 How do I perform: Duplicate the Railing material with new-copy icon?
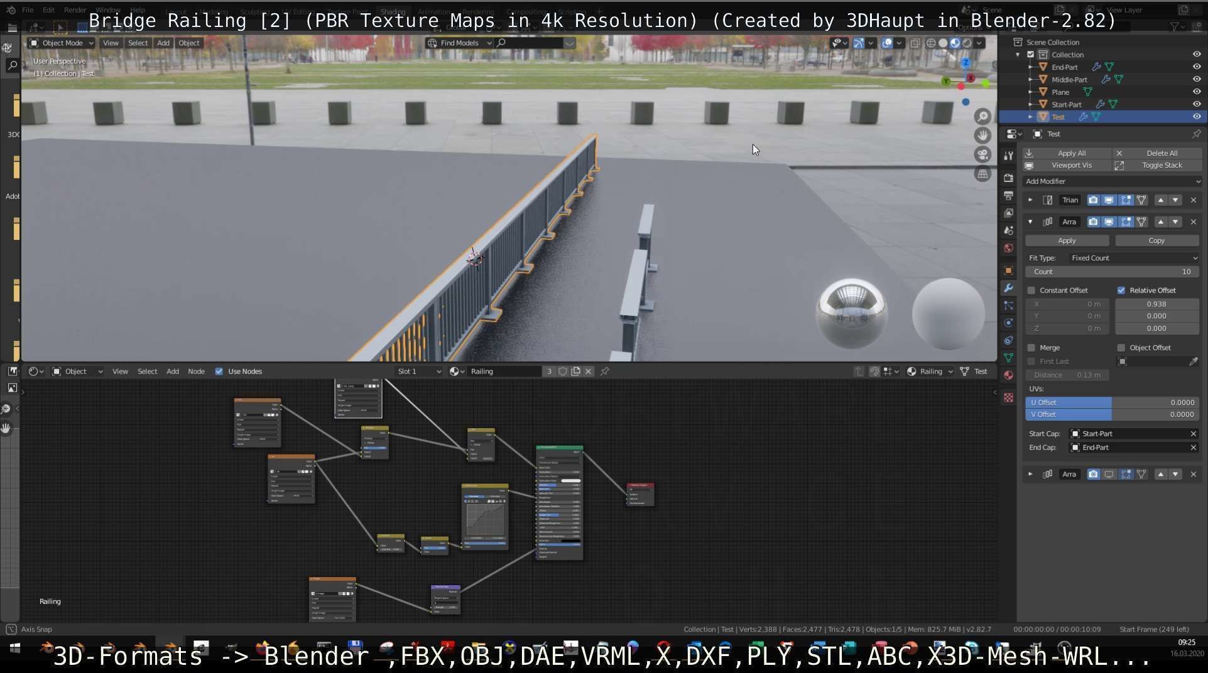575,372
